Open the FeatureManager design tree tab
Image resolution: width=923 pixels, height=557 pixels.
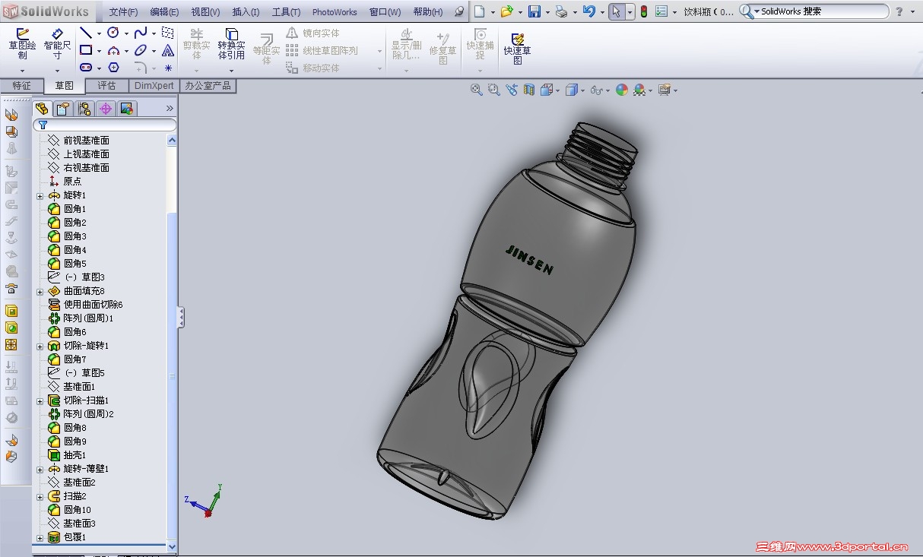pyautogui.click(x=43, y=109)
